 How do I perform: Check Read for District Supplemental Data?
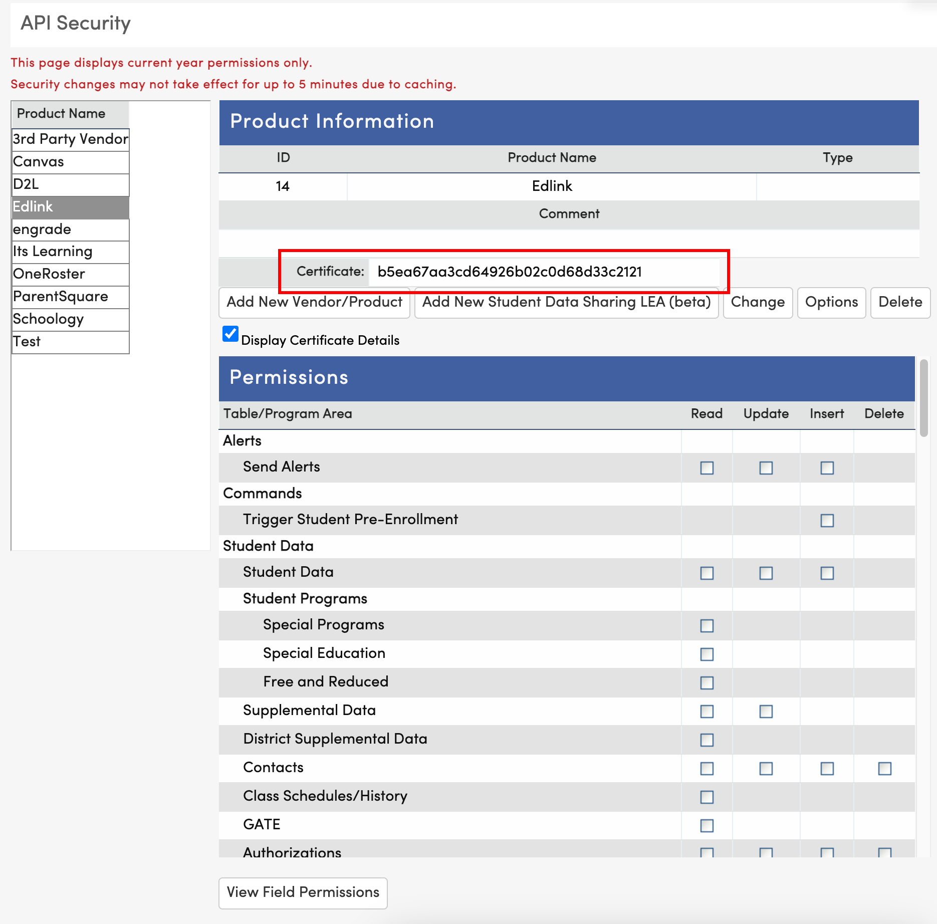pos(707,740)
